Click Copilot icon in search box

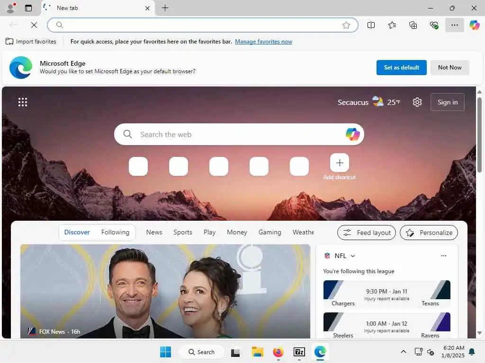352,134
